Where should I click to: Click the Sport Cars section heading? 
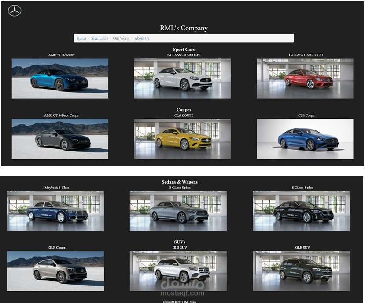(x=184, y=50)
